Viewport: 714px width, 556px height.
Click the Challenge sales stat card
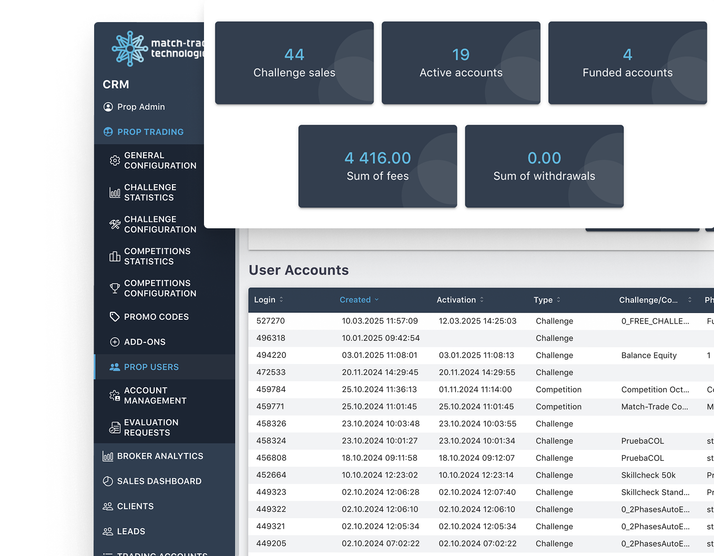click(x=294, y=63)
